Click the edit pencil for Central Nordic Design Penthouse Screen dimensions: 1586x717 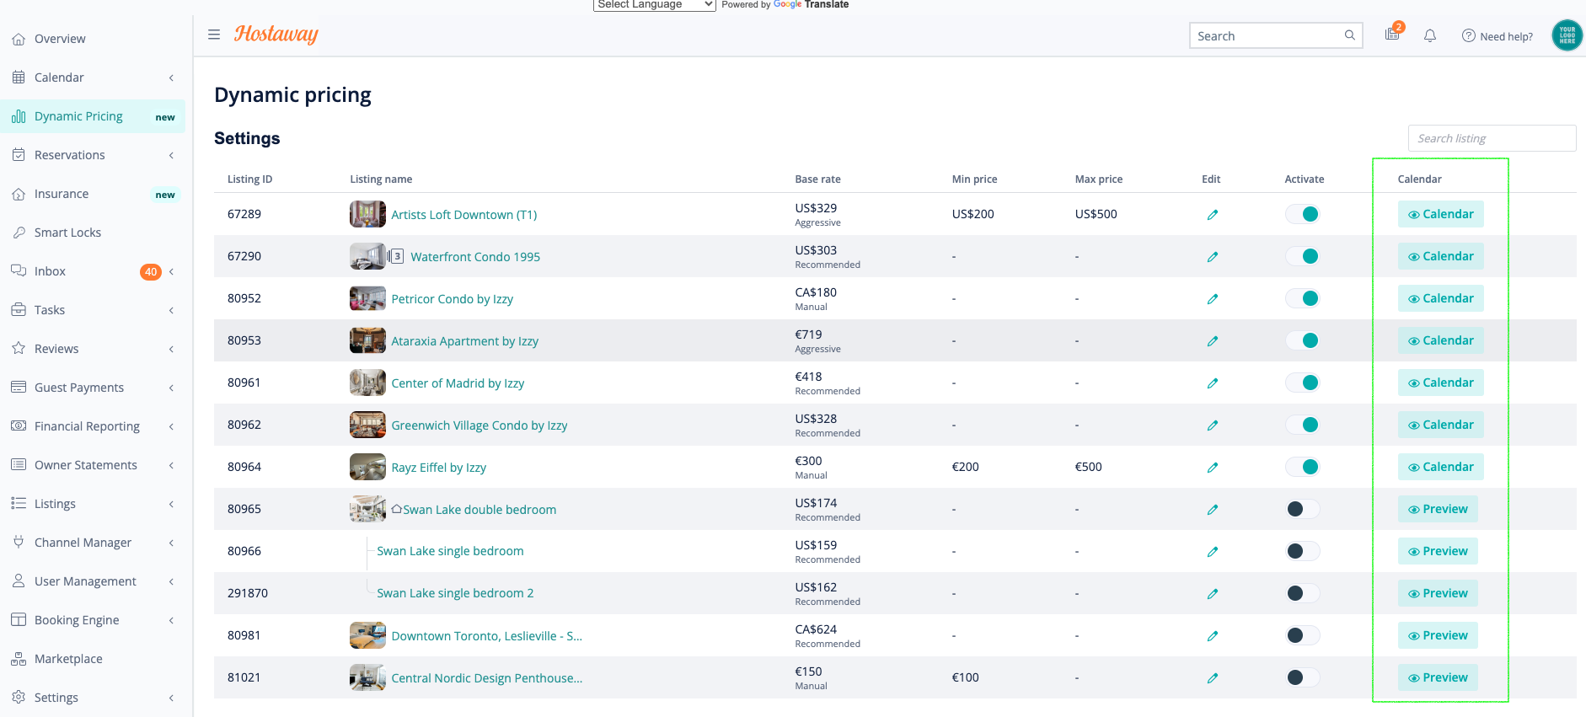point(1212,678)
